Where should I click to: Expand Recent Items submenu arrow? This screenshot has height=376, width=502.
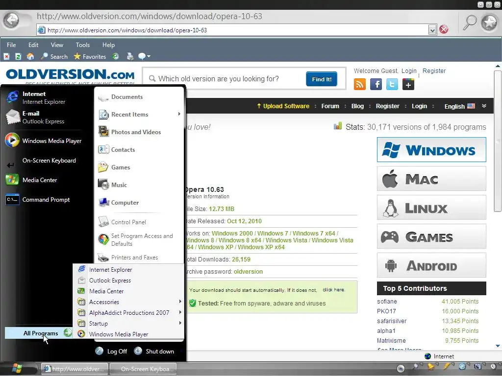[179, 114]
